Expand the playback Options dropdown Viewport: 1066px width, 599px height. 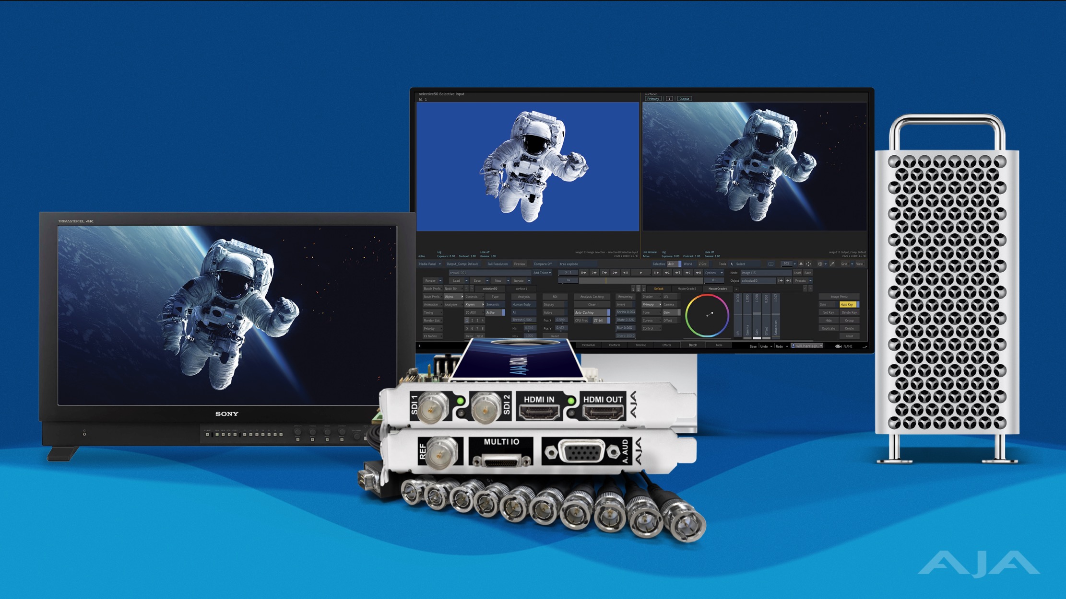pos(714,273)
